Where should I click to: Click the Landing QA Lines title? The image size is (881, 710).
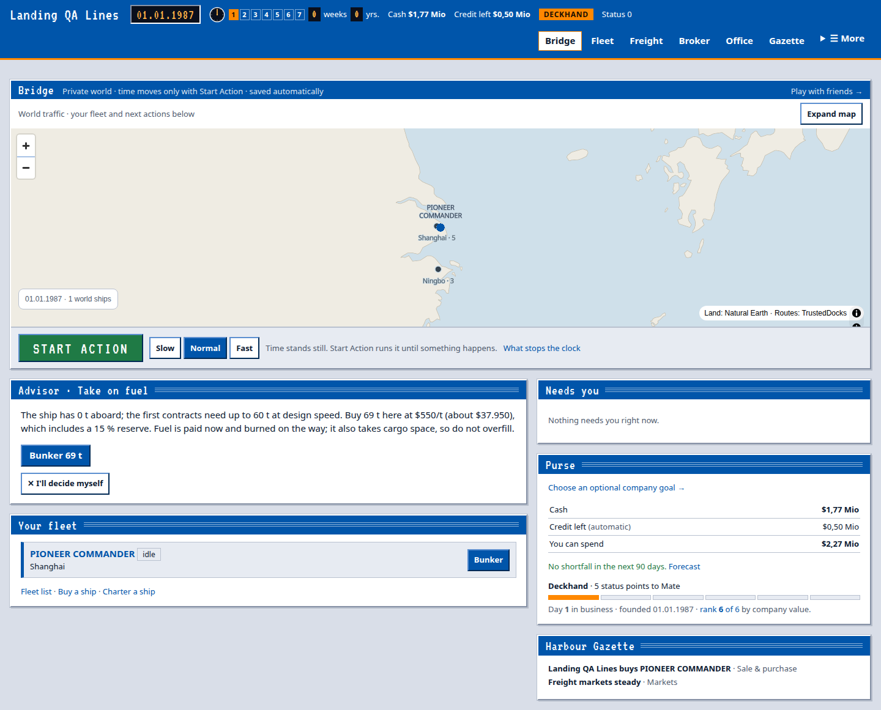(x=64, y=15)
